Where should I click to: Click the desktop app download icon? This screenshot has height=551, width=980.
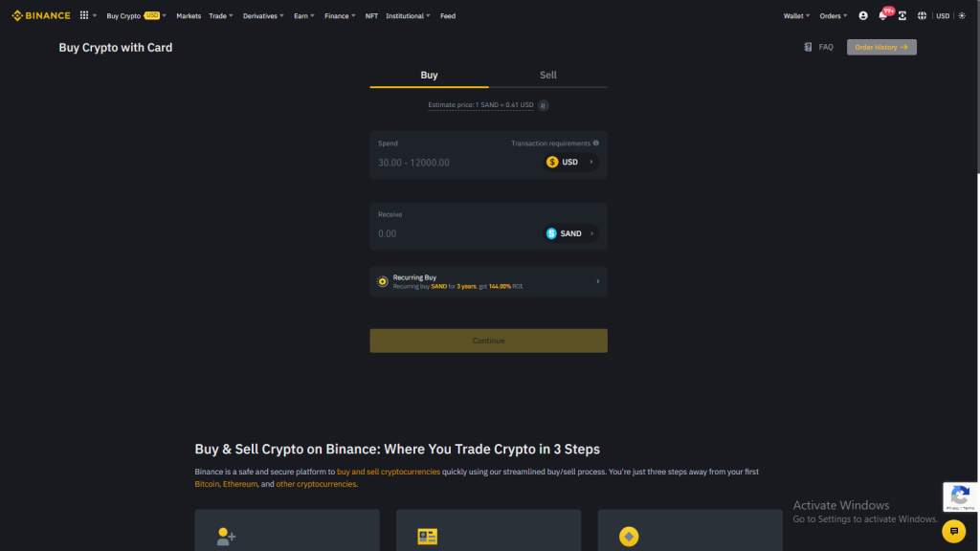coord(902,16)
